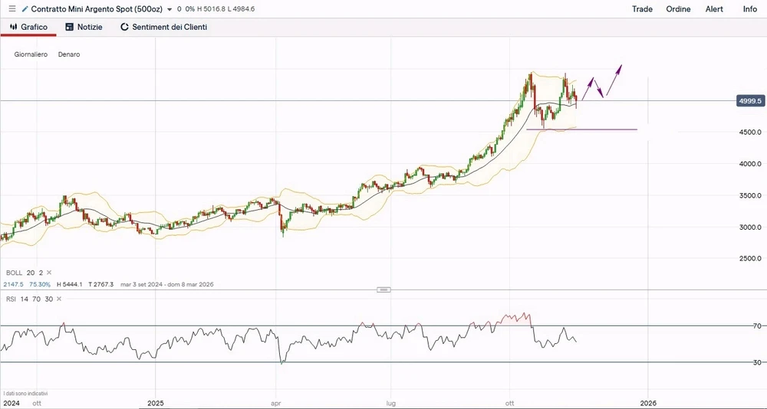The height and width of the screenshot is (409, 767).
Task: Click the Ordine button
Action: (678, 9)
